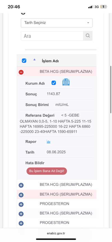
Task: Collapse the expanded BETA HCG row with the red minus icon
Action: 21,72
